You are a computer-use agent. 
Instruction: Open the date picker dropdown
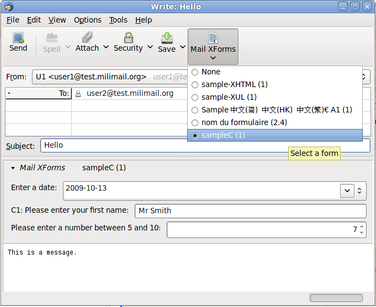coord(347,191)
